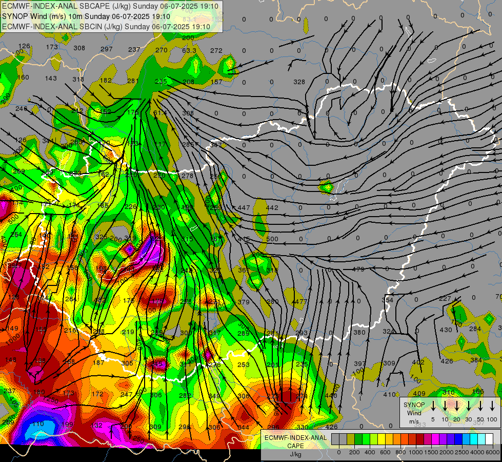502x462 pixels.
Task: Select the dark red swatch in CAPE scale
Action: coord(420,439)
